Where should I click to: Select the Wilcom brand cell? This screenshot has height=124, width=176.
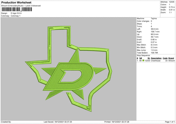[x=172, y=61]
